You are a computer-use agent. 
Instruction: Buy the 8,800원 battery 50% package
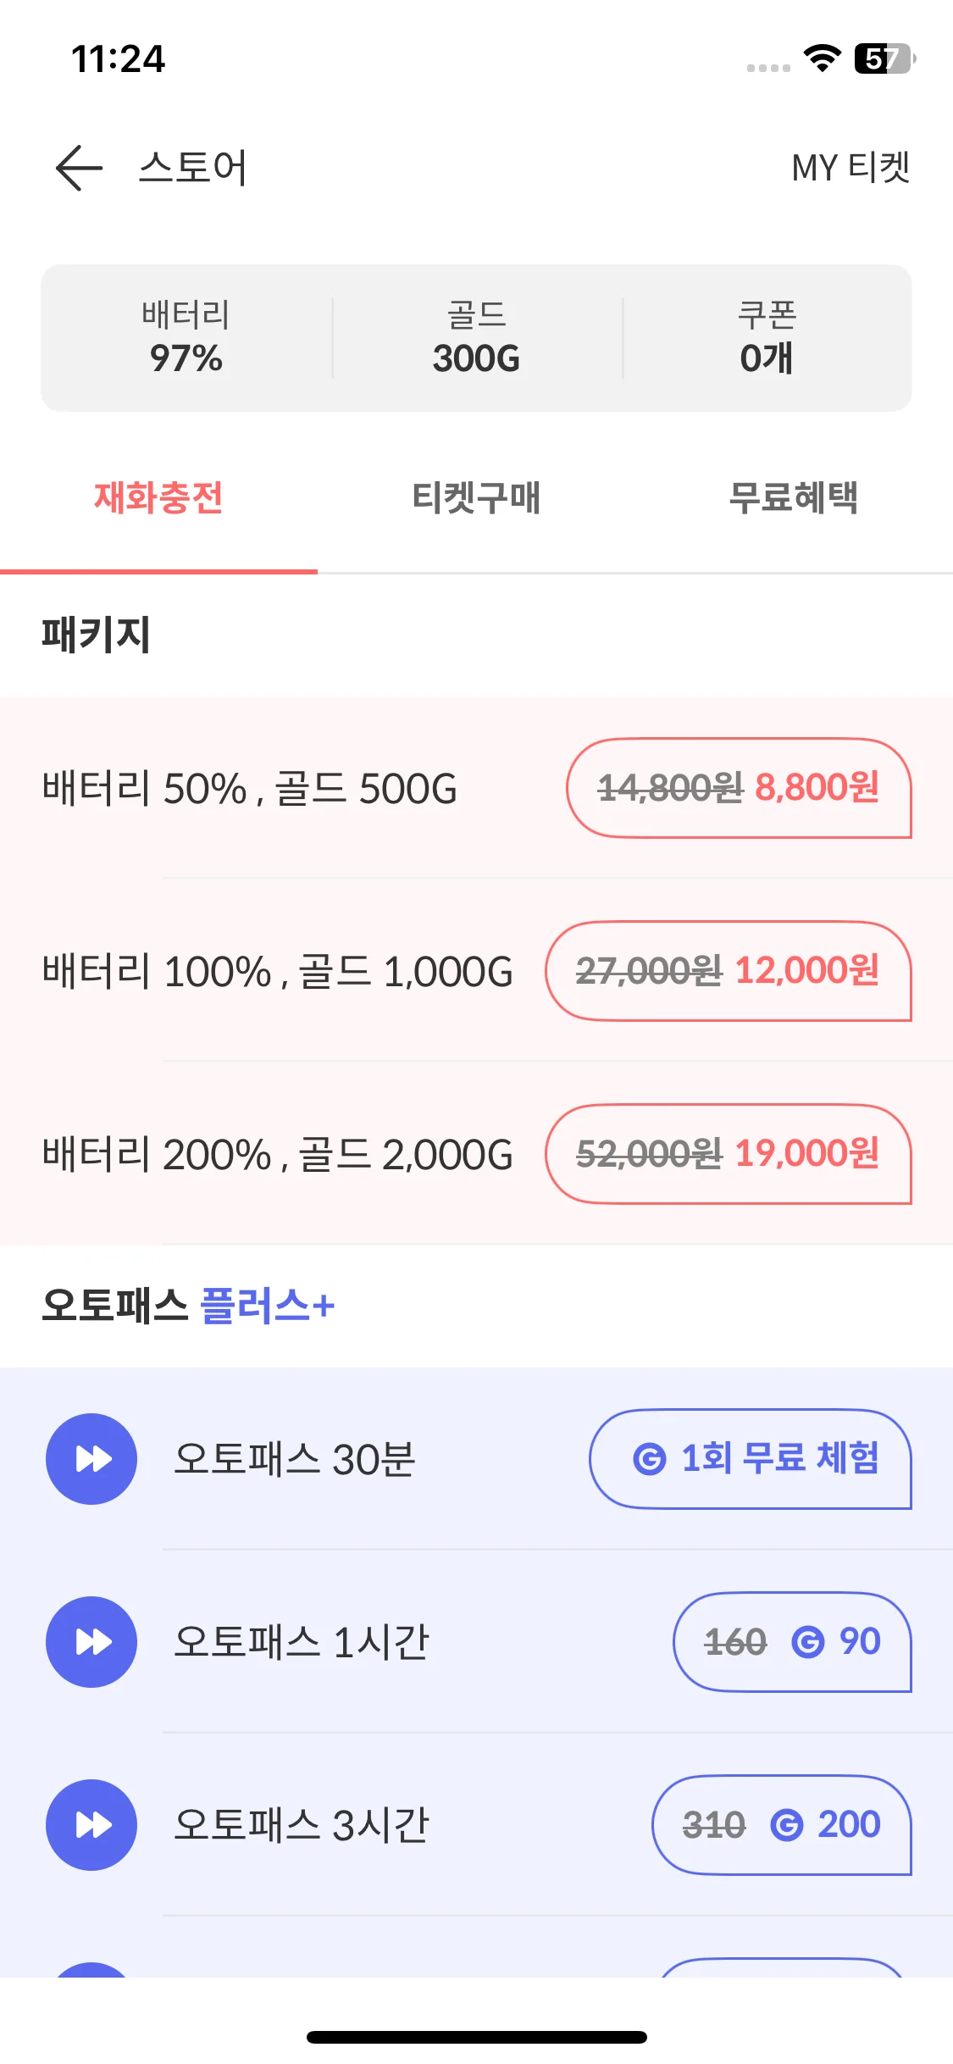pos(739,788)
